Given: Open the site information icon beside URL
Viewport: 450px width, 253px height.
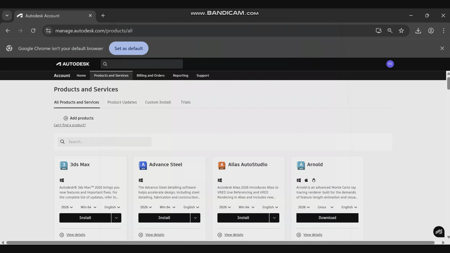Looking at the screenshot, I should pyautogui.click(x=49, y=31).
